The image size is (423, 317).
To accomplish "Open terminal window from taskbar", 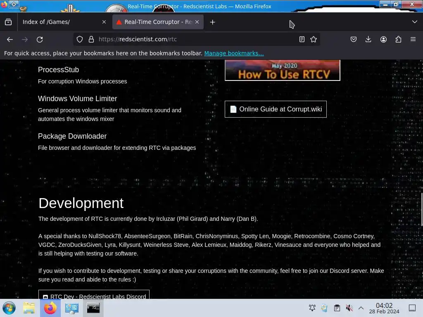I will pyautogui.click(x=93, y=308).
